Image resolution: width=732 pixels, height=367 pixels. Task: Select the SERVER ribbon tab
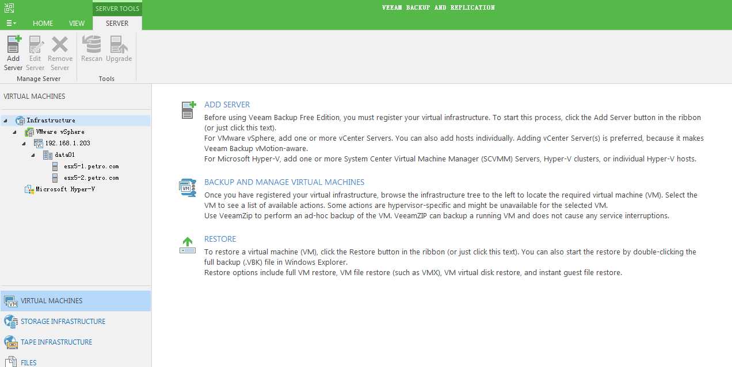pos(117,24)
